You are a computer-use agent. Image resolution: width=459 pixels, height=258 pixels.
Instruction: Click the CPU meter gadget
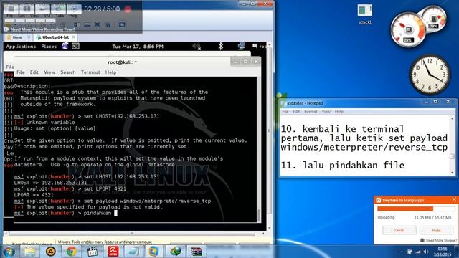point(408,29)
